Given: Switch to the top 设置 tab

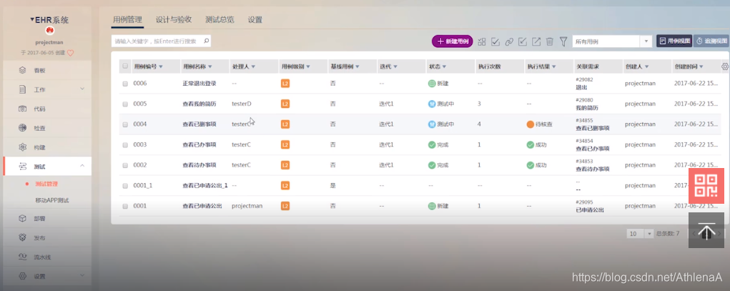Looking at the screenshot, I should pos(255,19).
